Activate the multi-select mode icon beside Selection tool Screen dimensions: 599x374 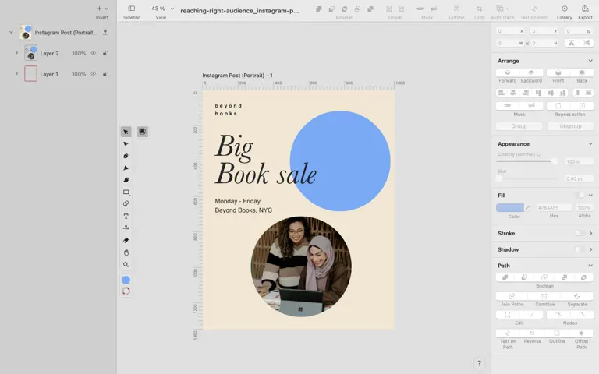tap(142, 132)
